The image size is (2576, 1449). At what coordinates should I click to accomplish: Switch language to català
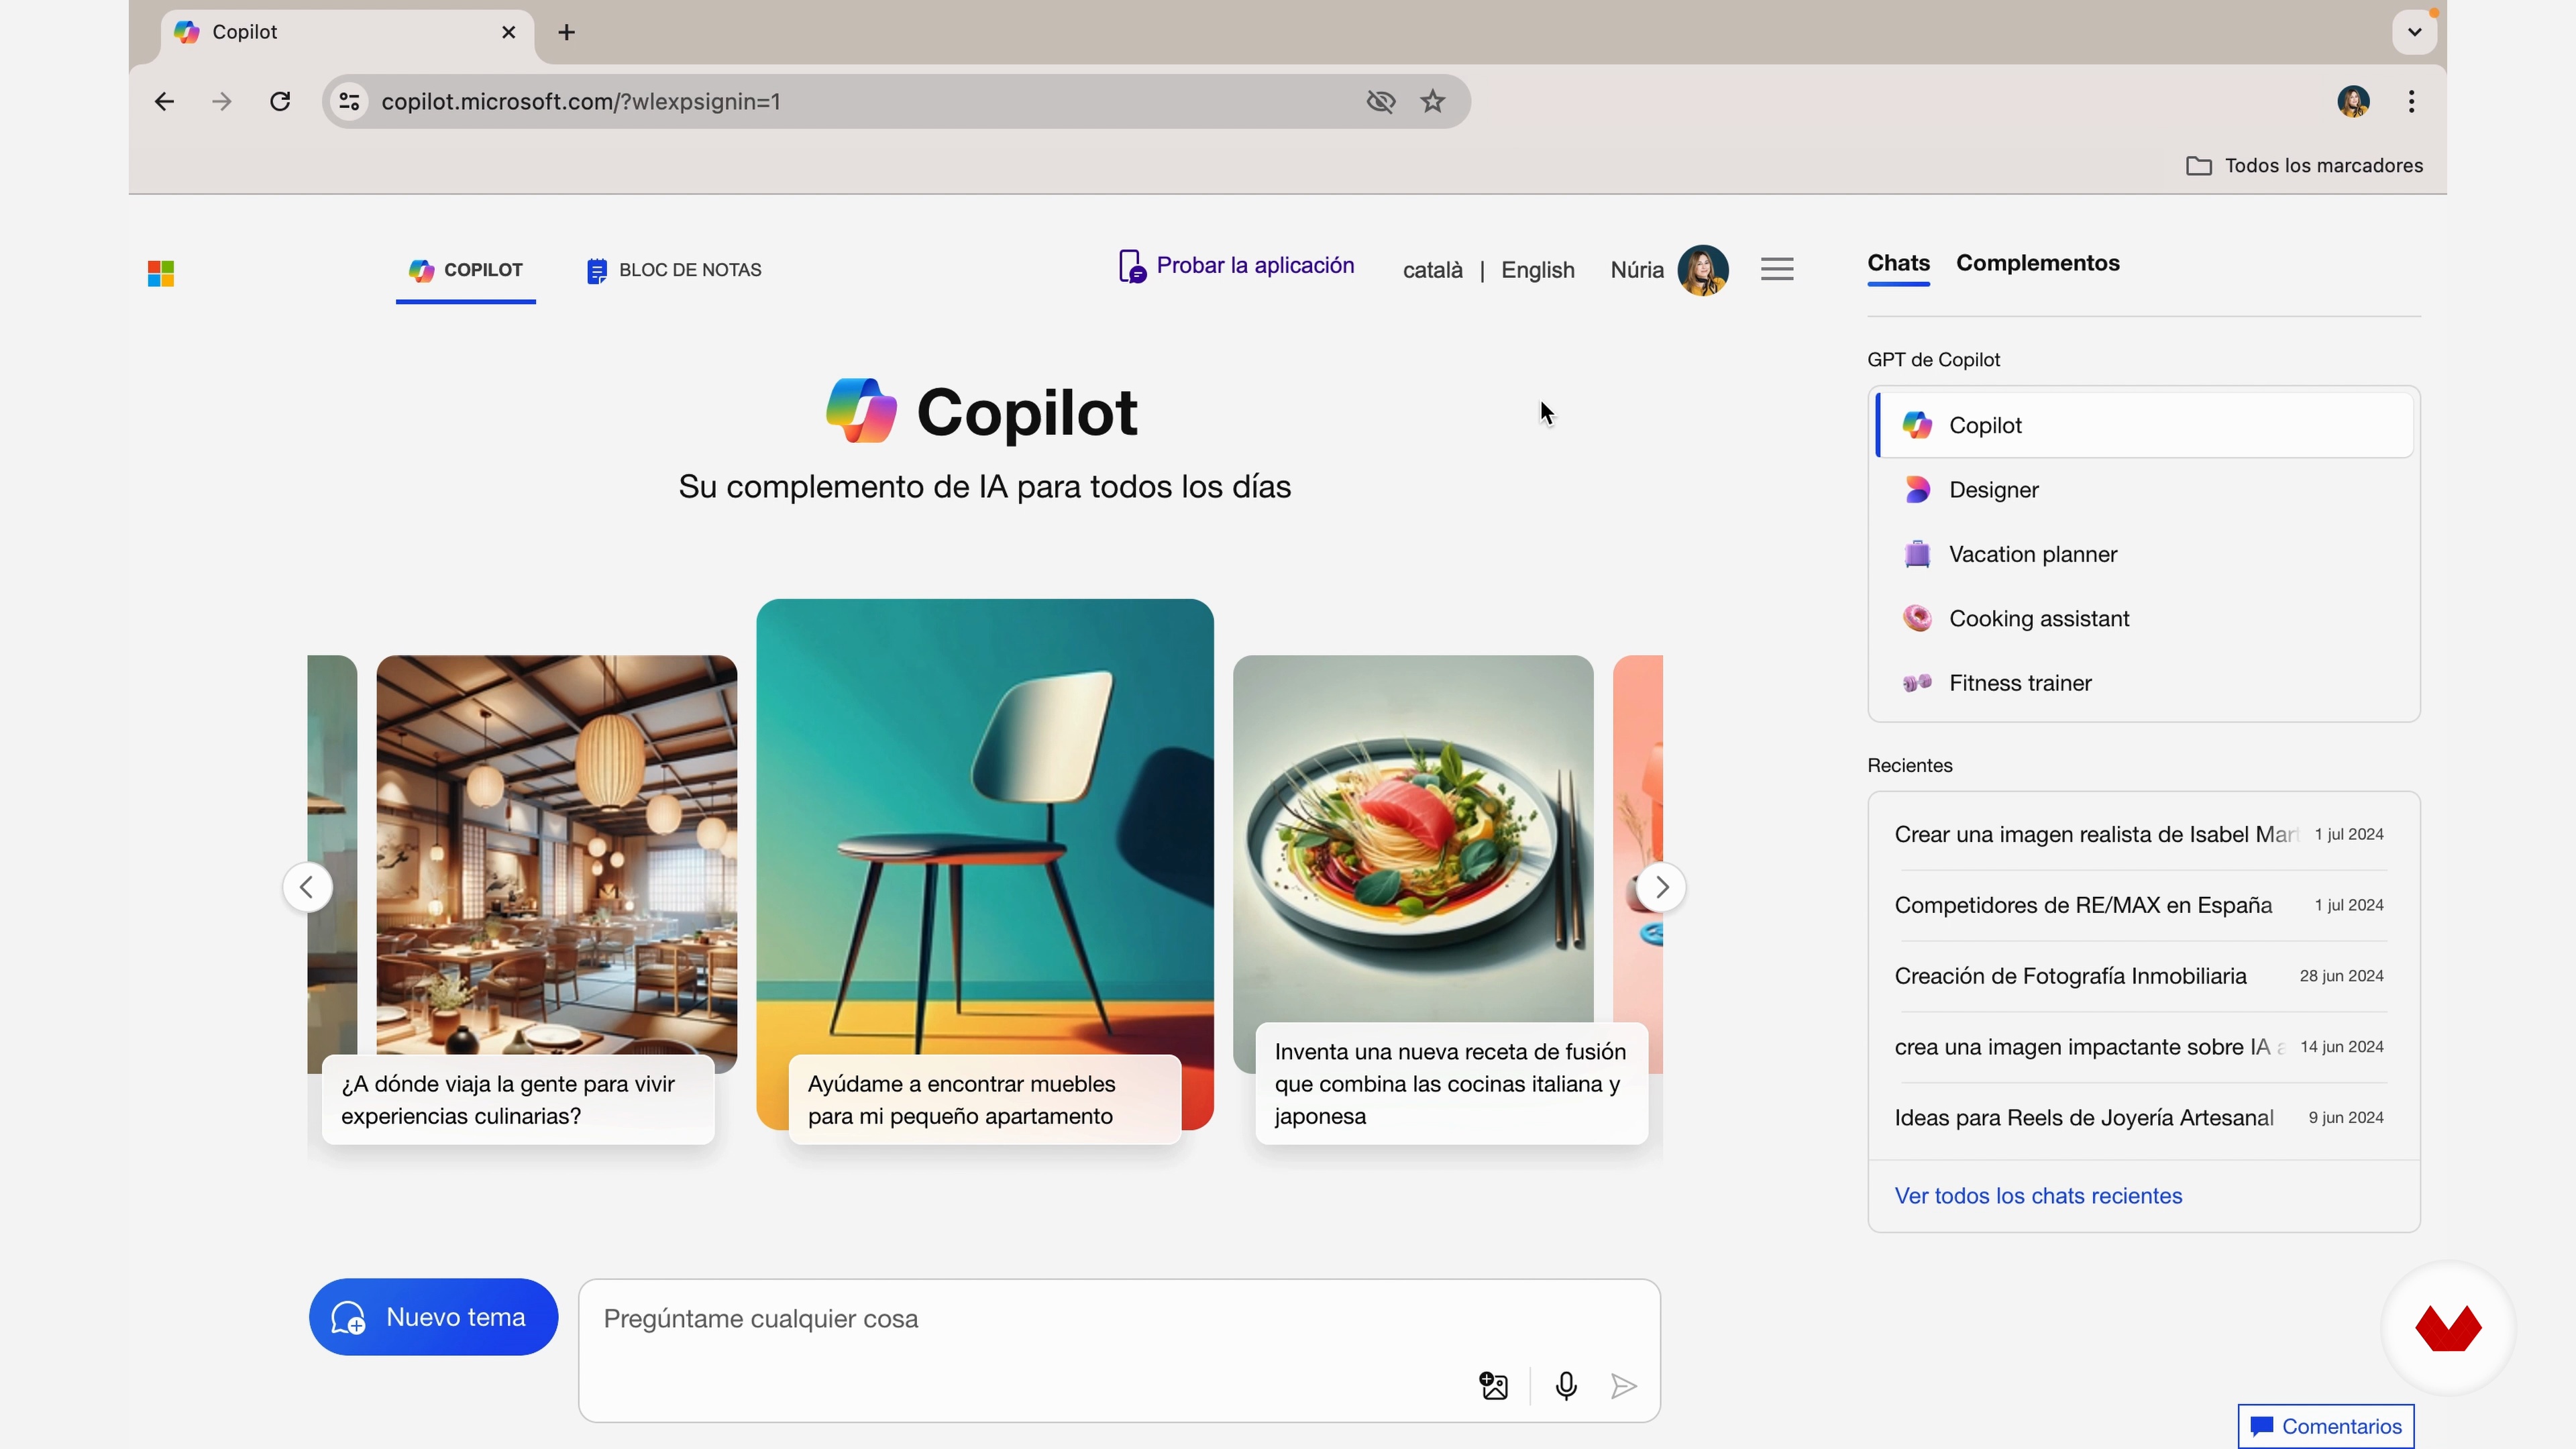[1432, 270]
